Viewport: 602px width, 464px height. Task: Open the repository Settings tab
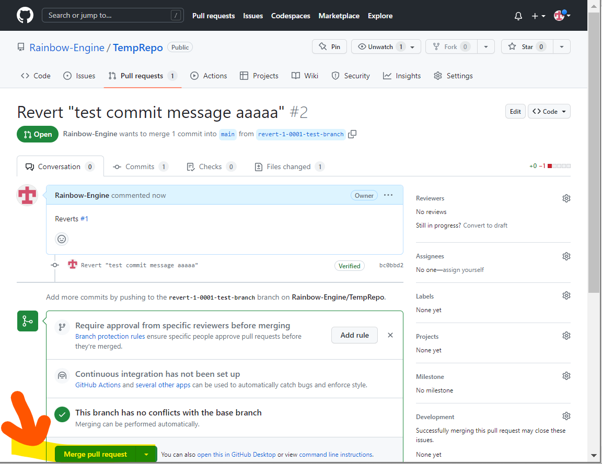coord(453,76)
